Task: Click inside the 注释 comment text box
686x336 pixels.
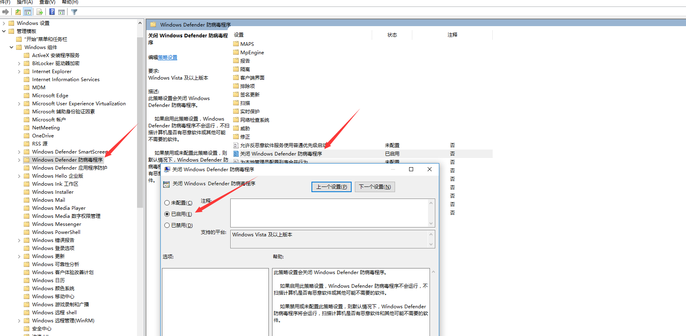Action: pos(329,213)
